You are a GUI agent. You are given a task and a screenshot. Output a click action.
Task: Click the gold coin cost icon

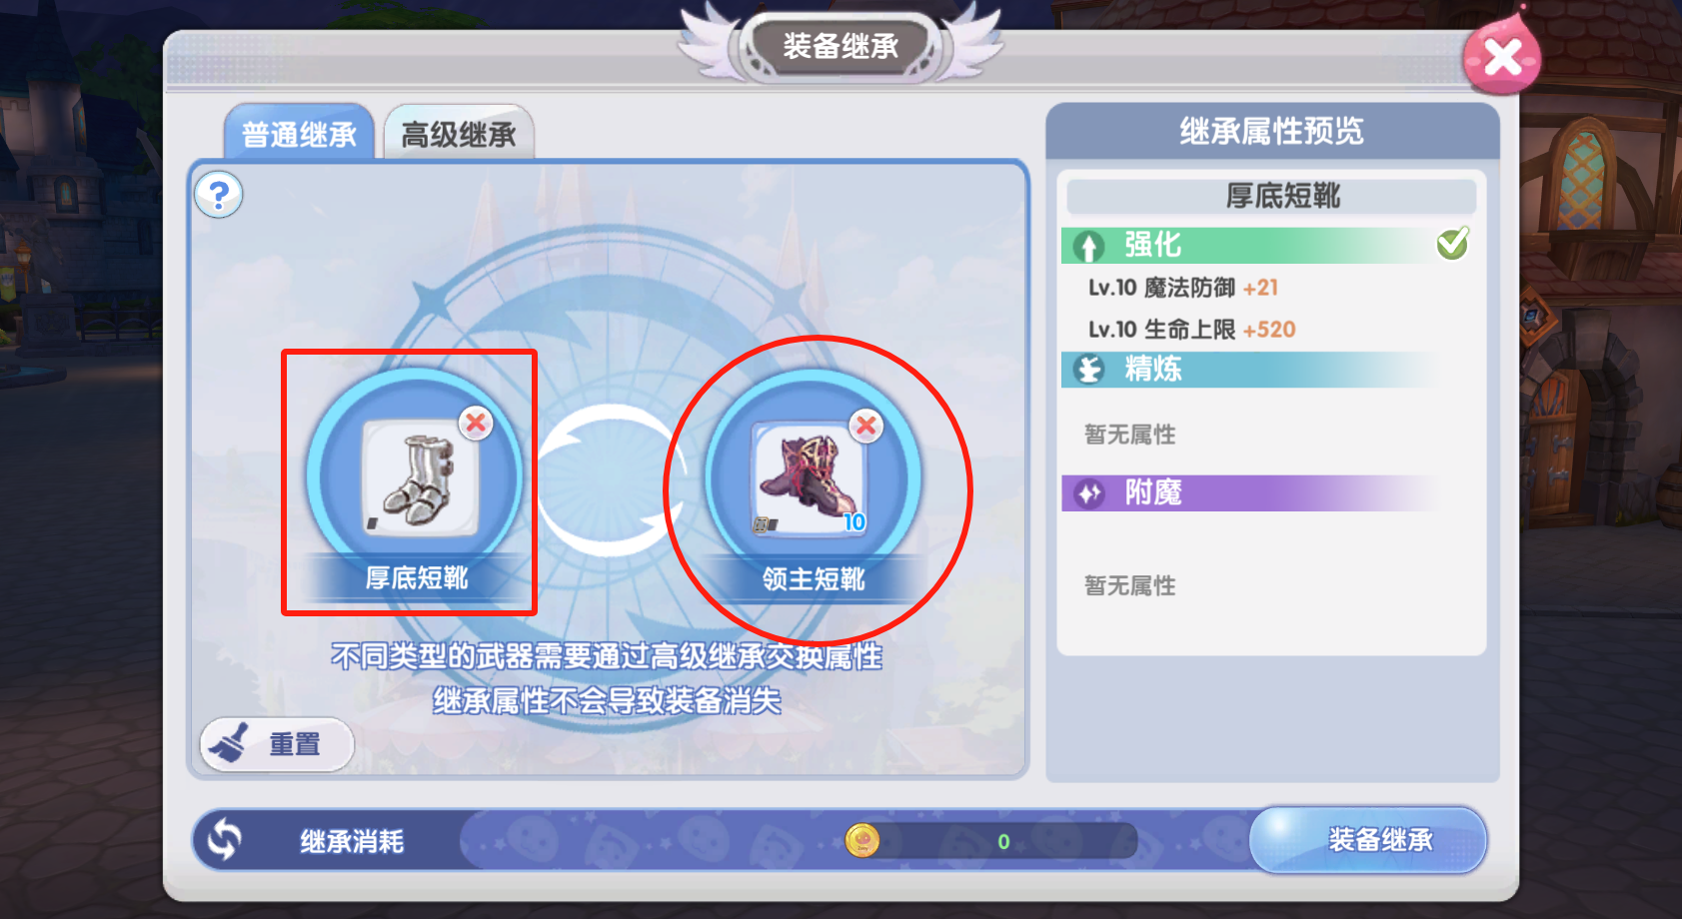click(x=862, y=840)
